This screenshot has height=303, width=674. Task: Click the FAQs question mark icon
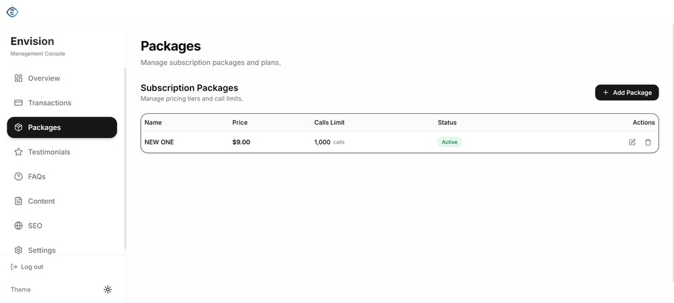pyautogui.click(x=19, y=177)
